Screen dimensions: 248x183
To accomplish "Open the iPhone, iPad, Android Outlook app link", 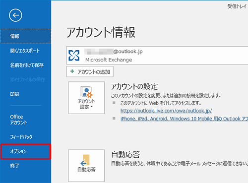I will (184, 119).
